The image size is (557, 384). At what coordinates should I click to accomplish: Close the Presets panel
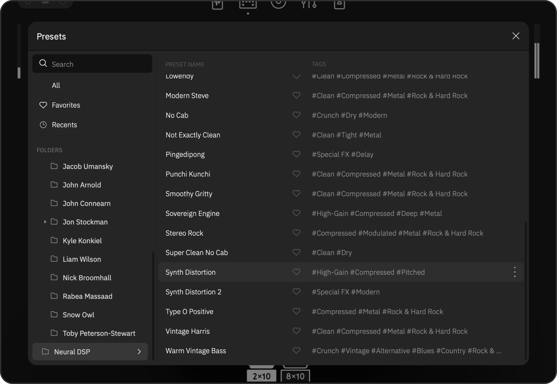click(x=516, y=36)
